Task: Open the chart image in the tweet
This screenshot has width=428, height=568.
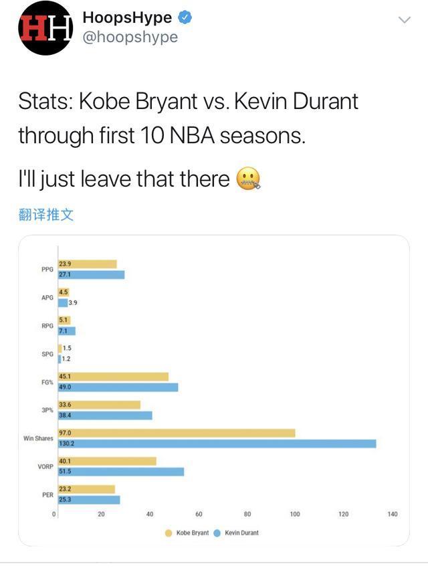Action: coord(214,391)
